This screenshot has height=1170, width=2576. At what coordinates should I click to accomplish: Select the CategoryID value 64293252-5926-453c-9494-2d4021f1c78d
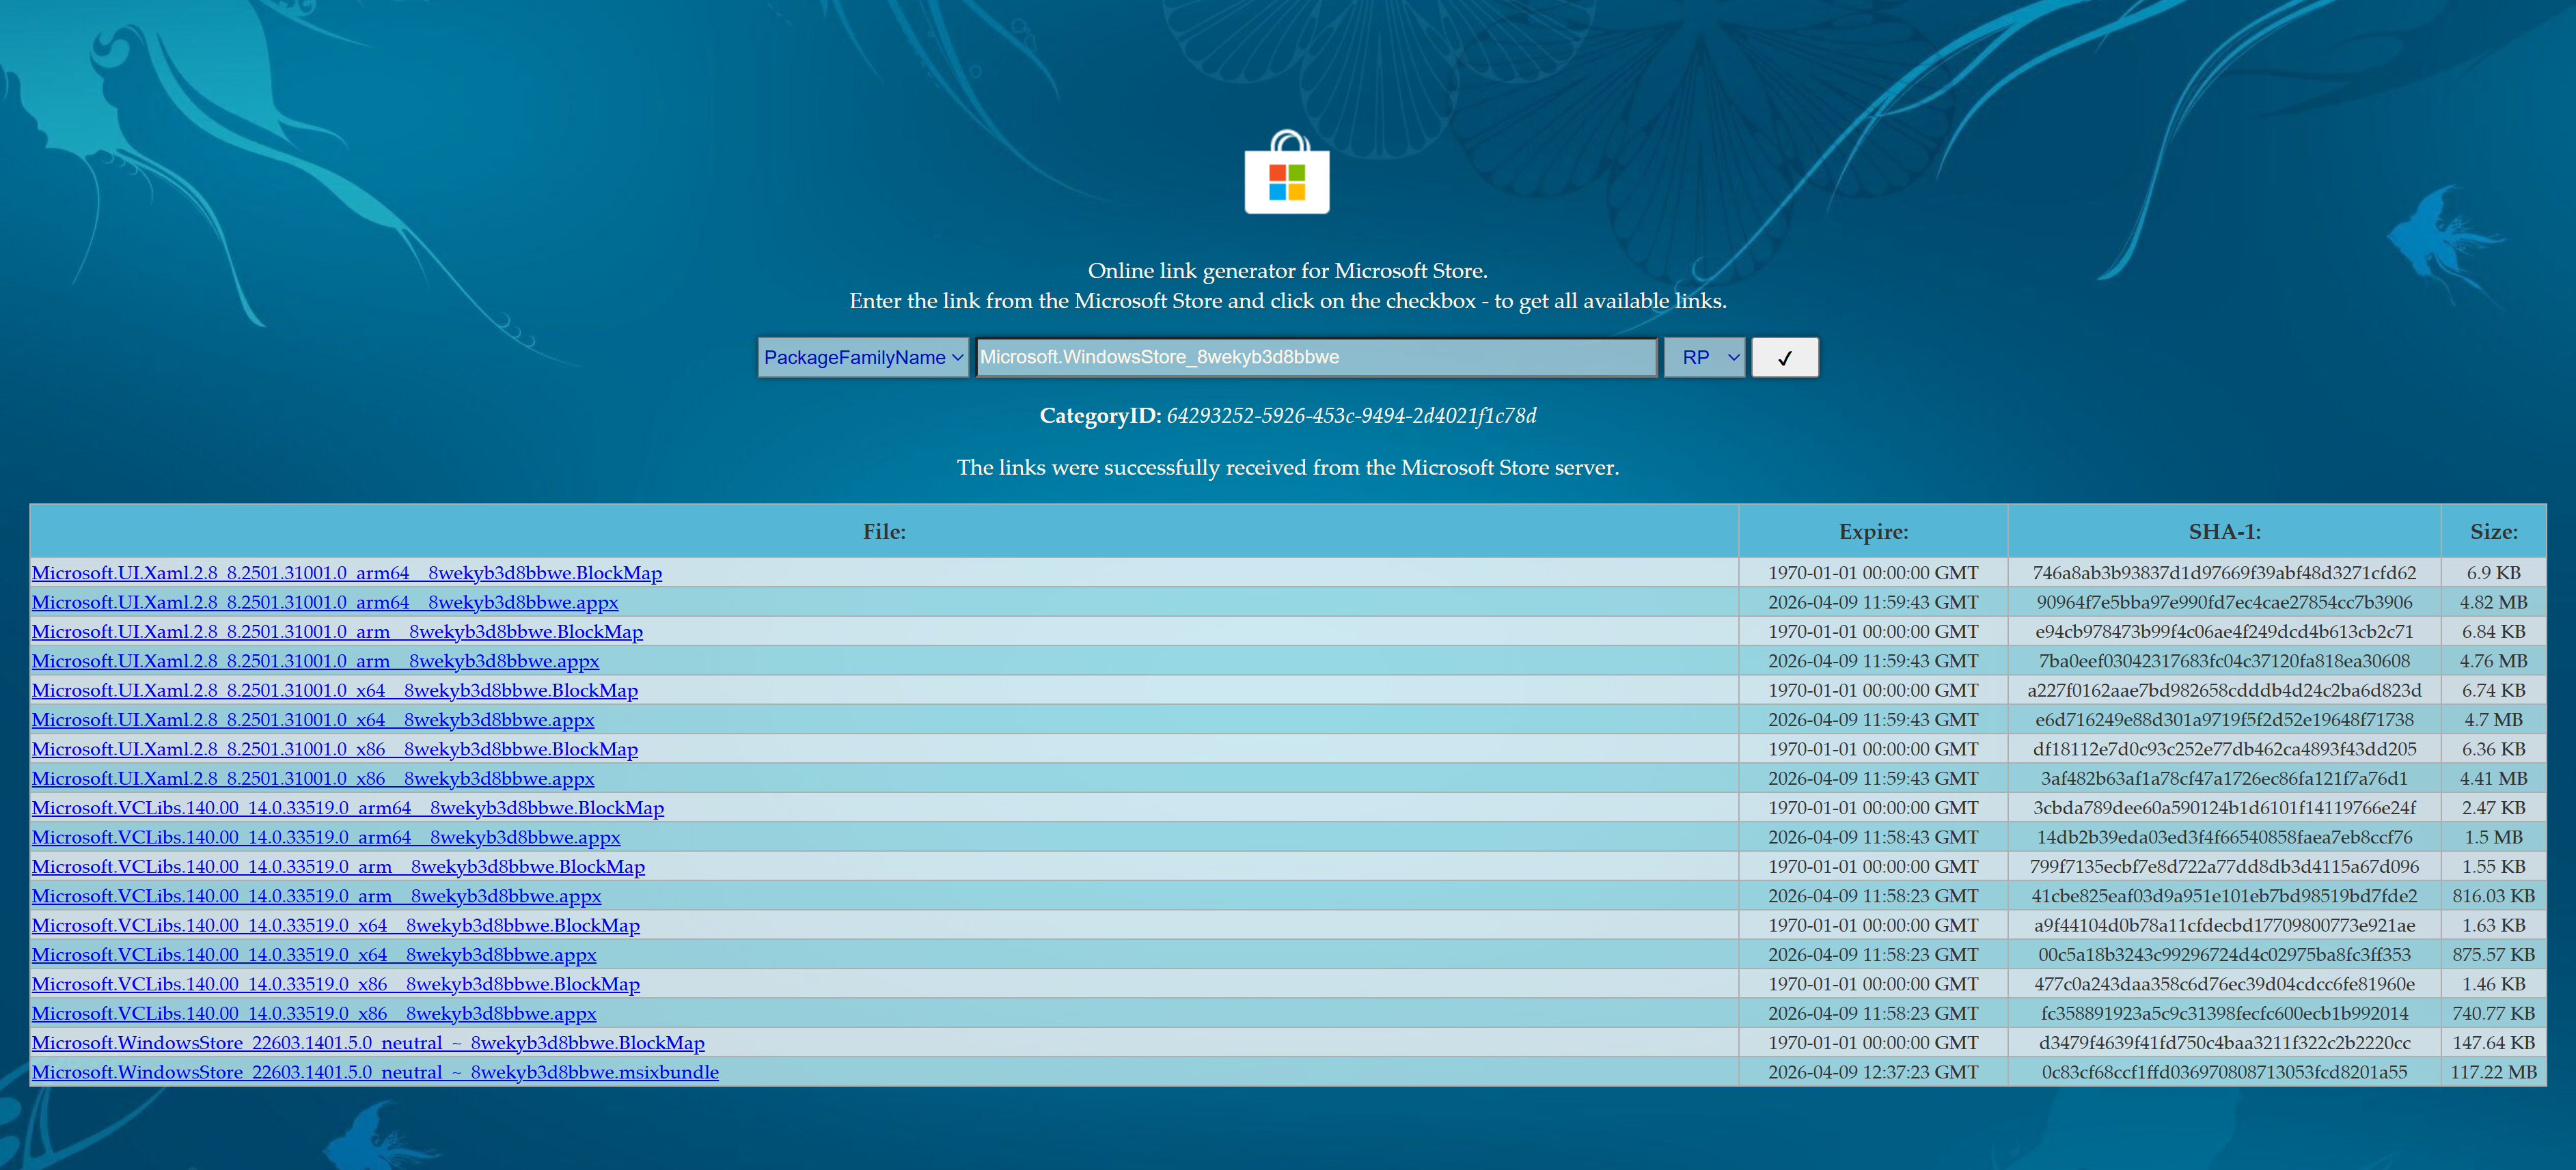pos(1351,415)
